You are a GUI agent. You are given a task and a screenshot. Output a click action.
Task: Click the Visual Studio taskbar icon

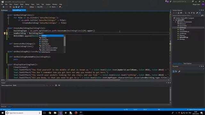60,113
